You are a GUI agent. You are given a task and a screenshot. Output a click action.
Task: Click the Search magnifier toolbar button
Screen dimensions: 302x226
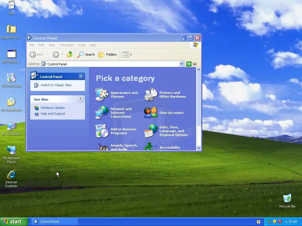[x=86, y=54]
